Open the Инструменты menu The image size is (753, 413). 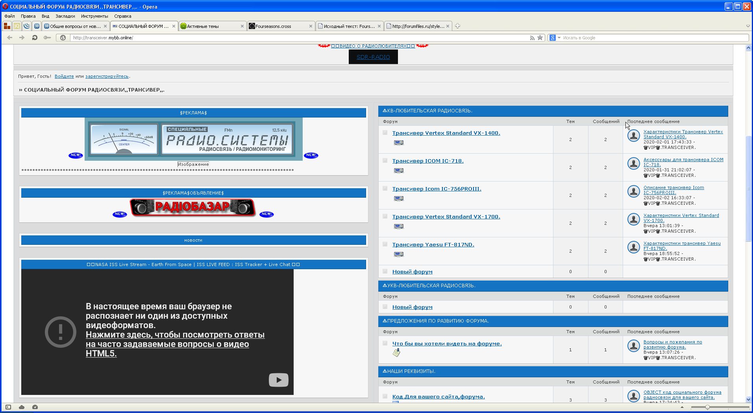94,16
